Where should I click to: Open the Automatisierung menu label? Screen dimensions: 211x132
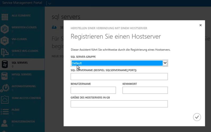(x=24, y=86)
